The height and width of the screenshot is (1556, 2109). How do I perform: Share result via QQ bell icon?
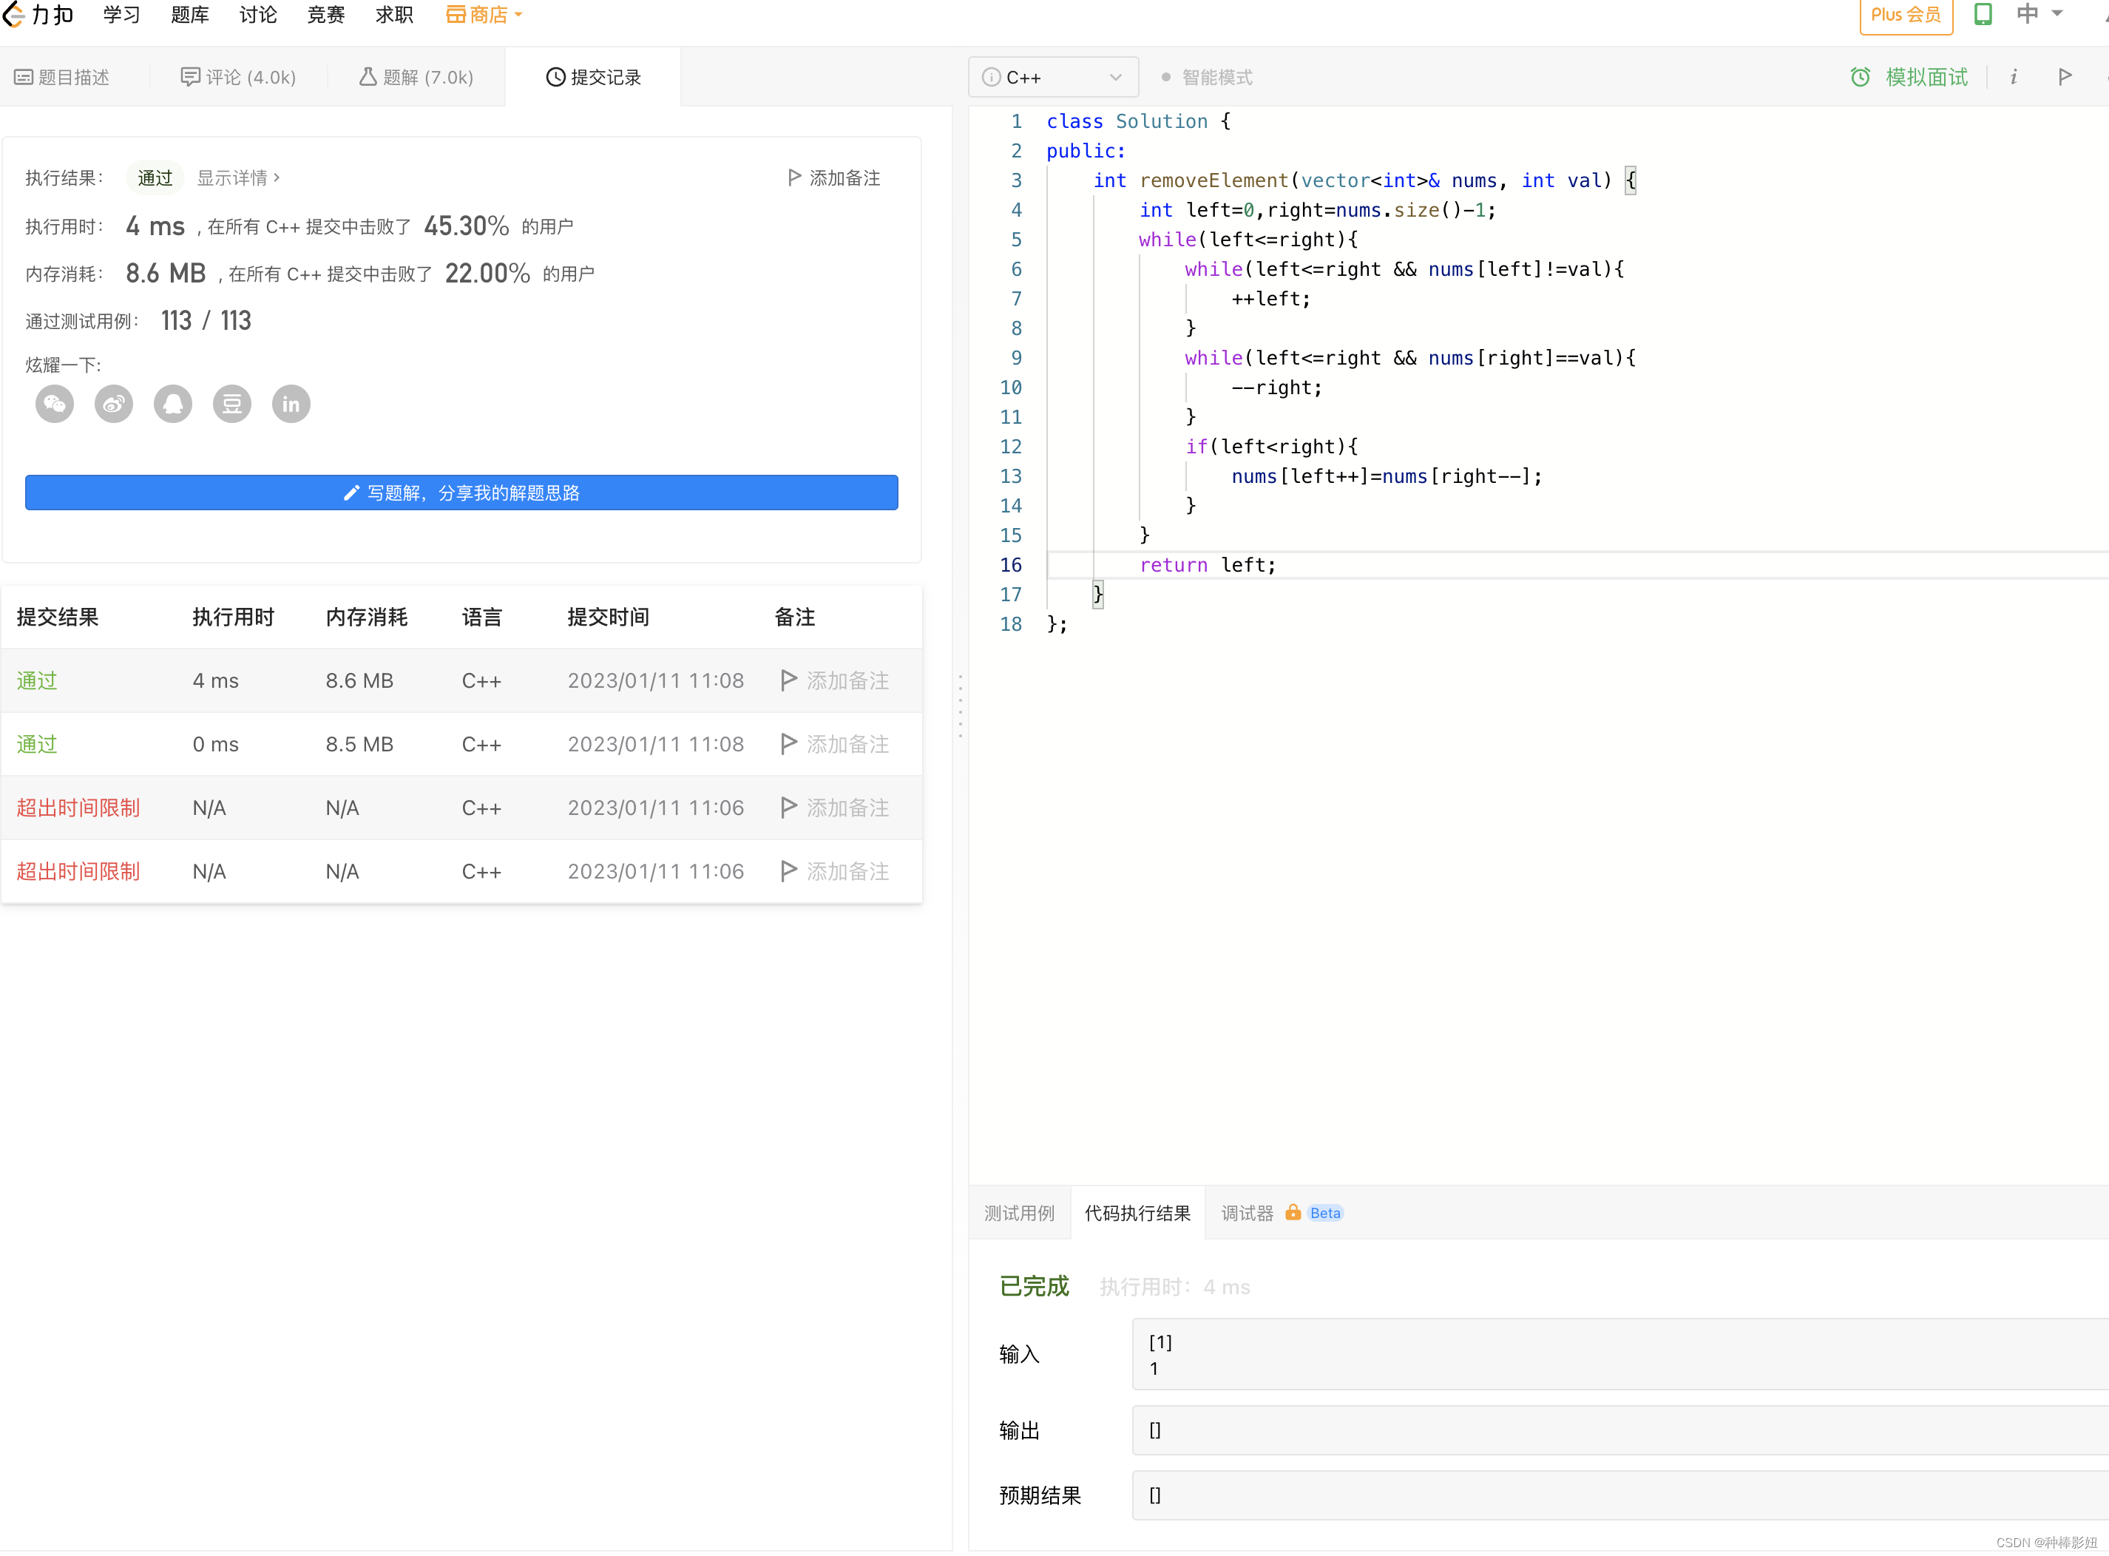click(x=172, y=404)
